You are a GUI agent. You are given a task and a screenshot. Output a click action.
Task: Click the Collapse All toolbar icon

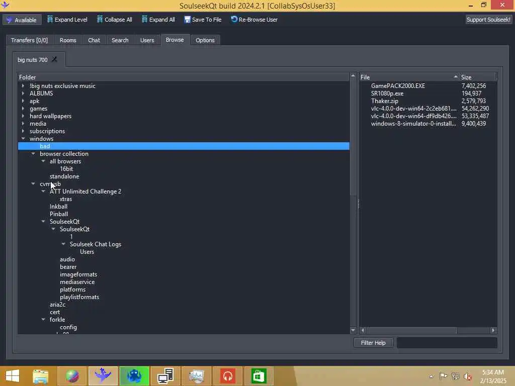(x=100, y=20)
